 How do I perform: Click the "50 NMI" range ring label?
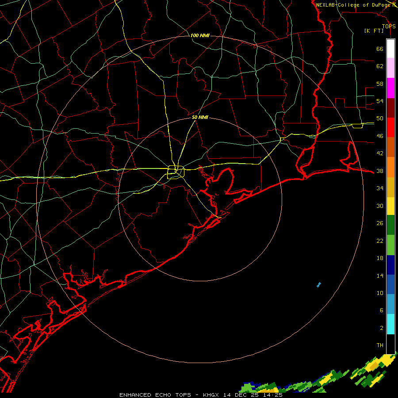[x=200, y=117]
